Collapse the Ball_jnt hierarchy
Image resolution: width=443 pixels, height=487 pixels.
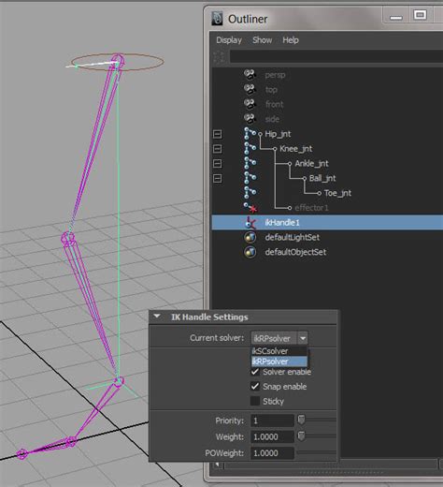(x=218, y=178)
